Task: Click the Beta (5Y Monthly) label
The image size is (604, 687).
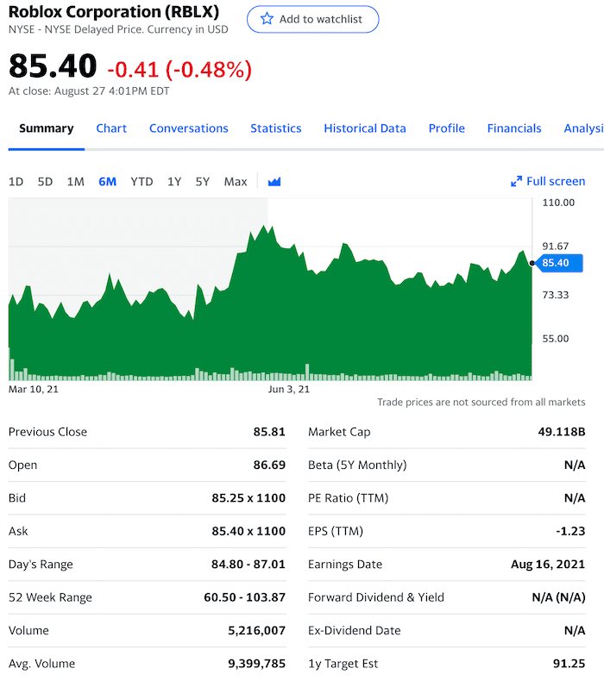Action: click(357, 465)
